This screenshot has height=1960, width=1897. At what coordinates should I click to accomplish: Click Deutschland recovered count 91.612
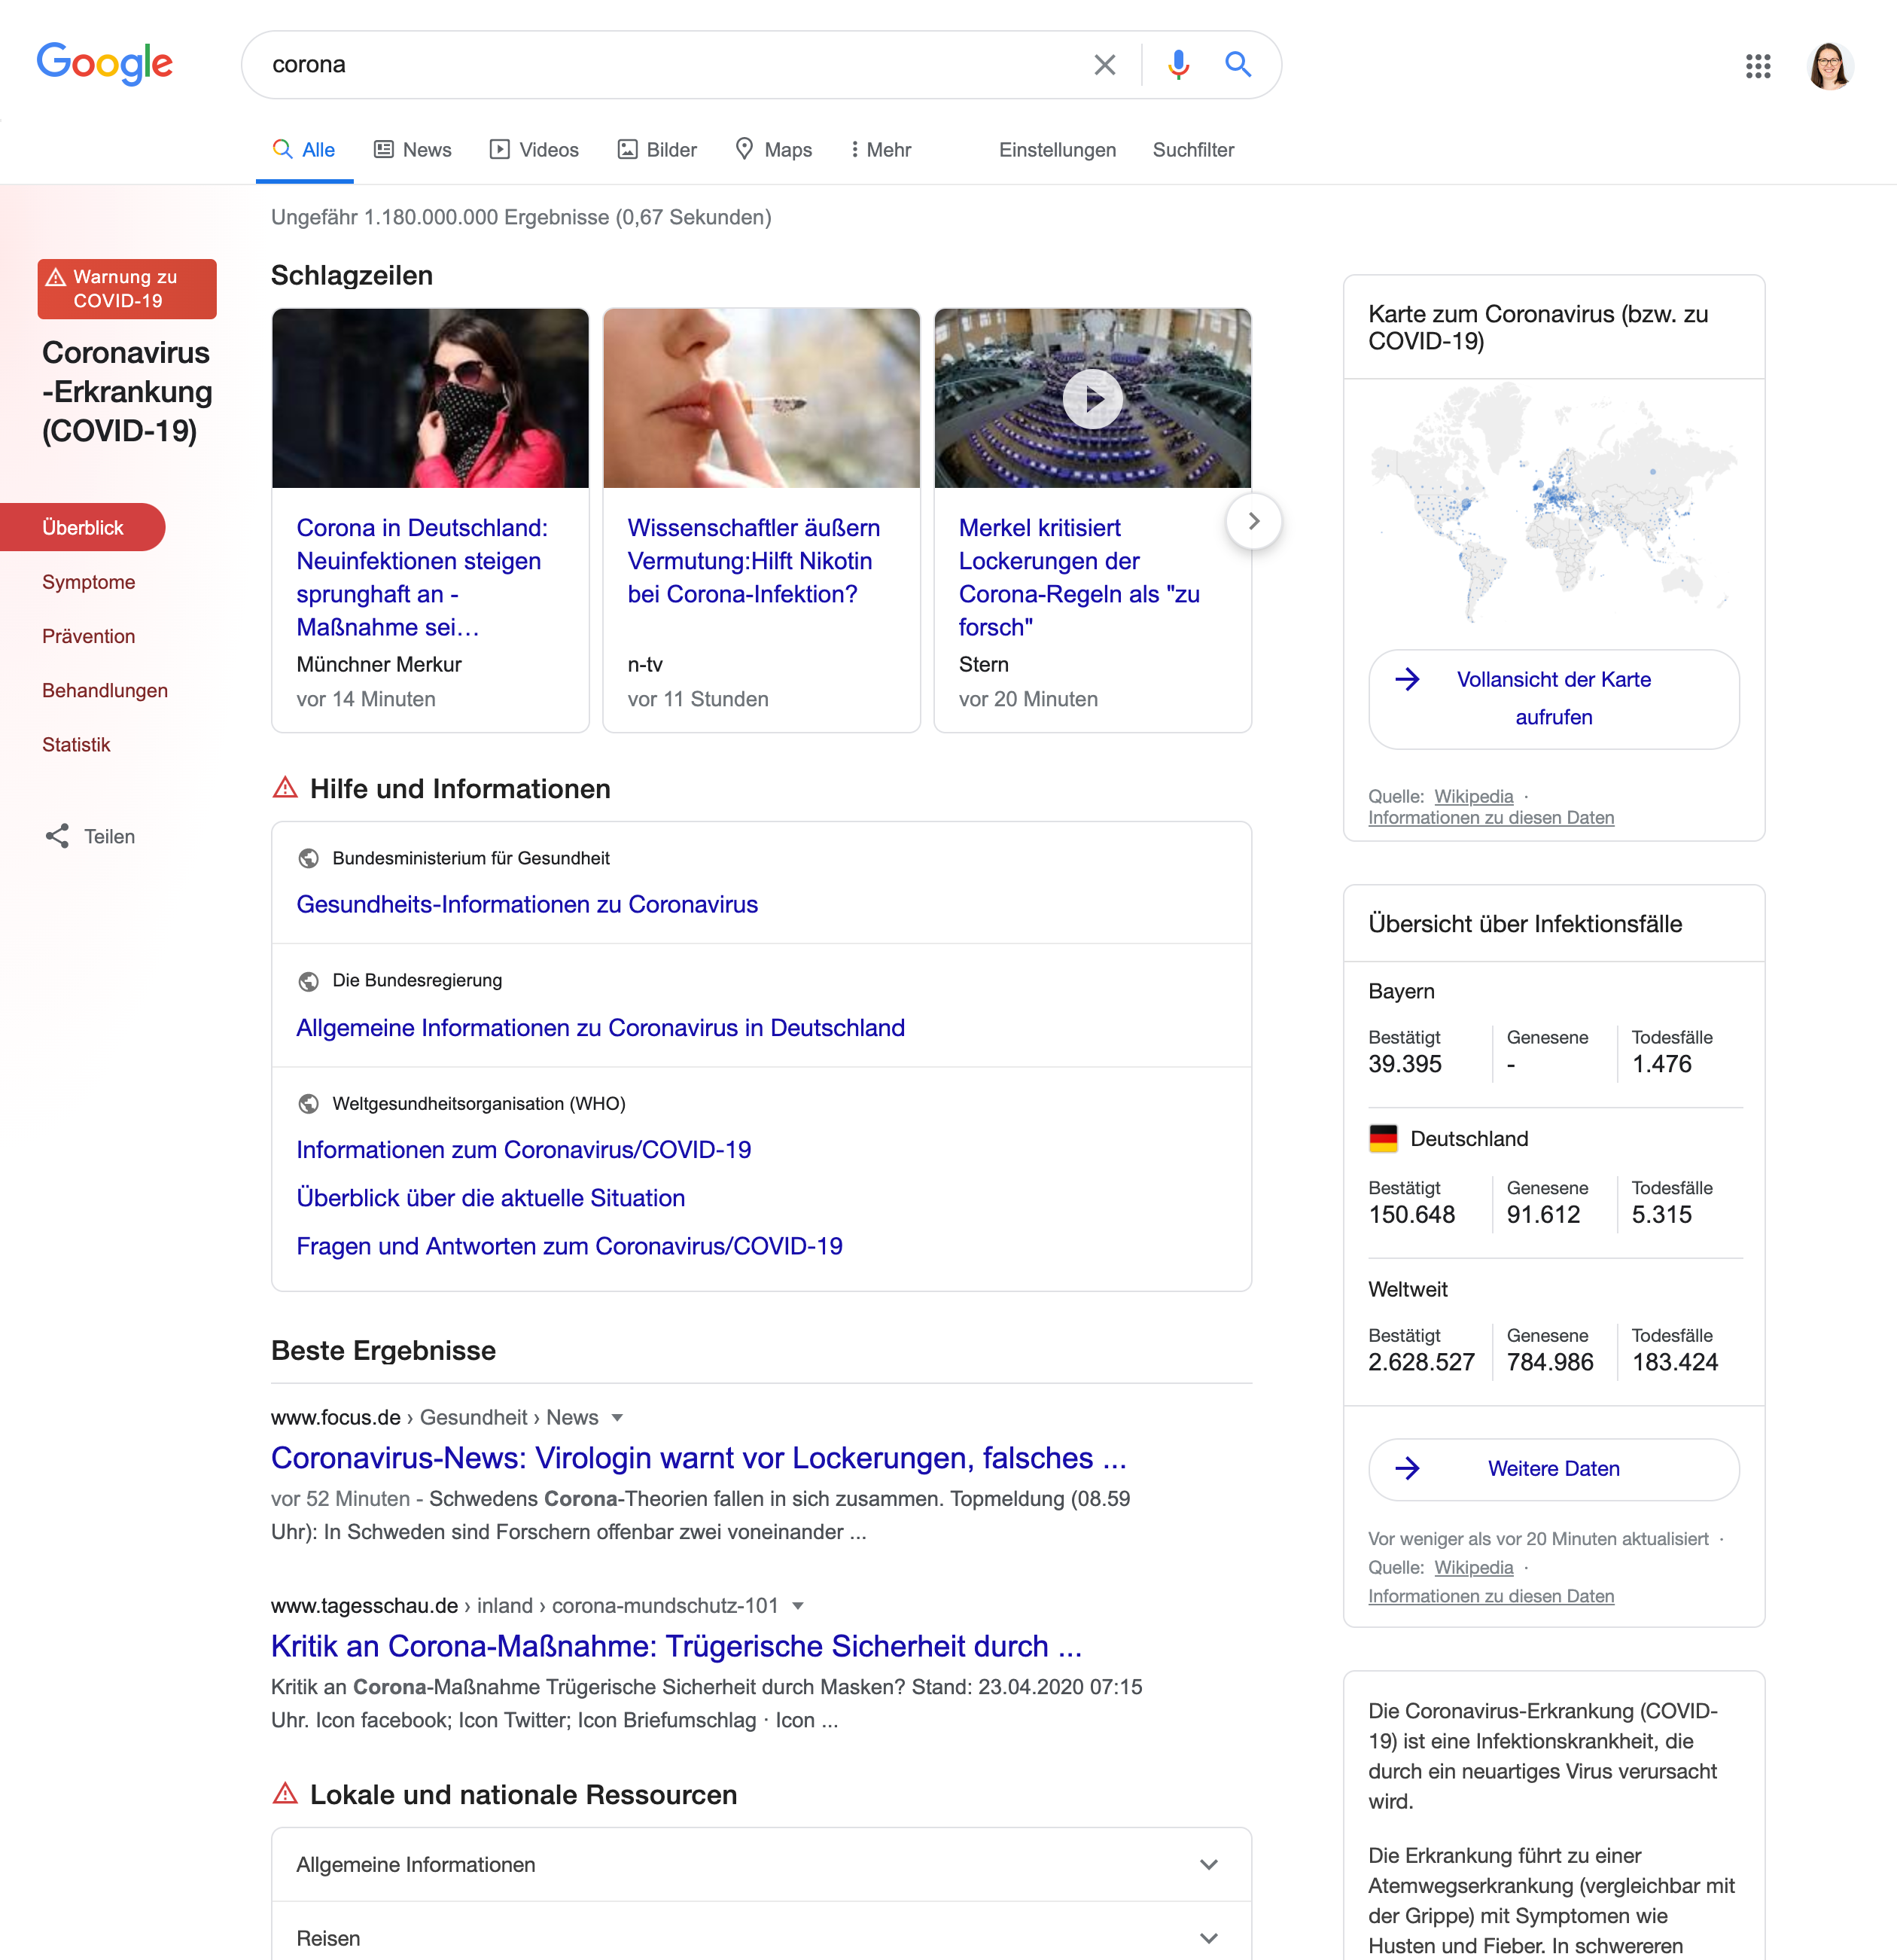click(x=1543, y=1214)
